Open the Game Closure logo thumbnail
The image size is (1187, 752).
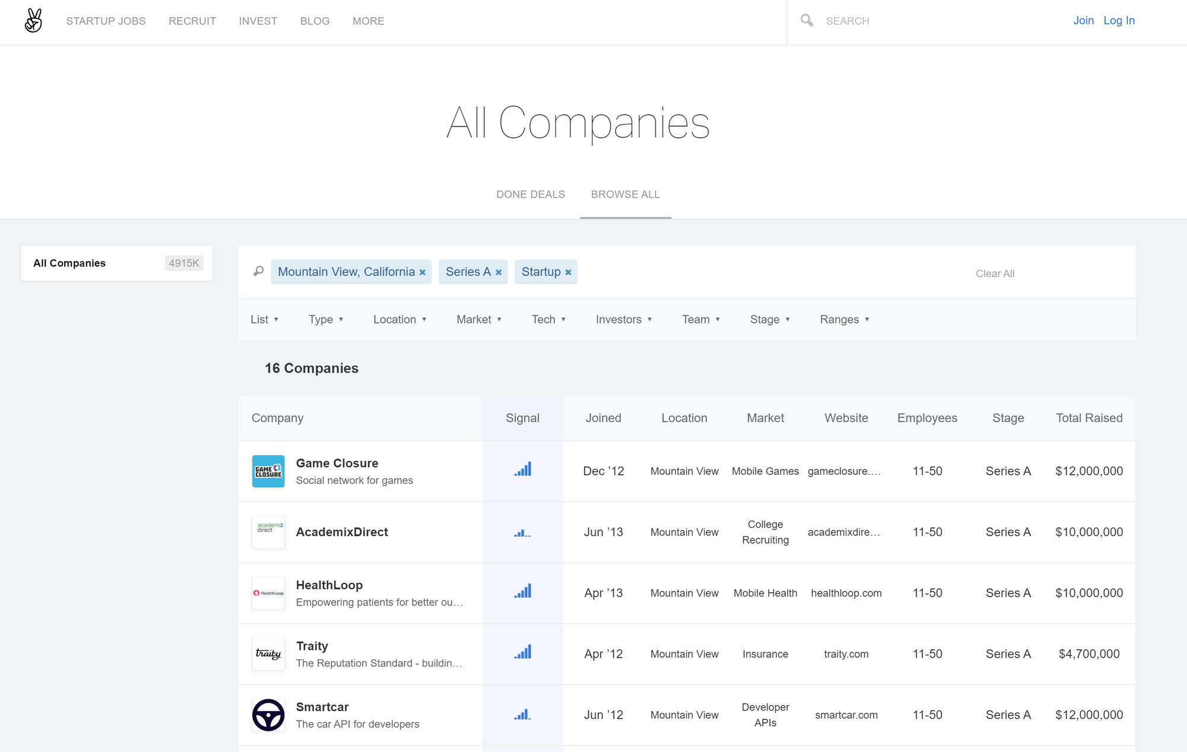[x=268, y=471]
